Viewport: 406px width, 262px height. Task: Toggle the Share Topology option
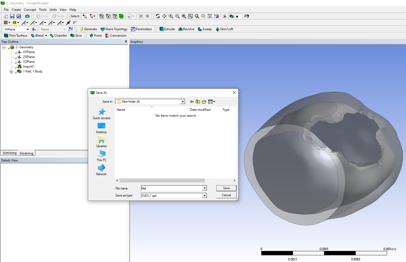pos(114,29)
